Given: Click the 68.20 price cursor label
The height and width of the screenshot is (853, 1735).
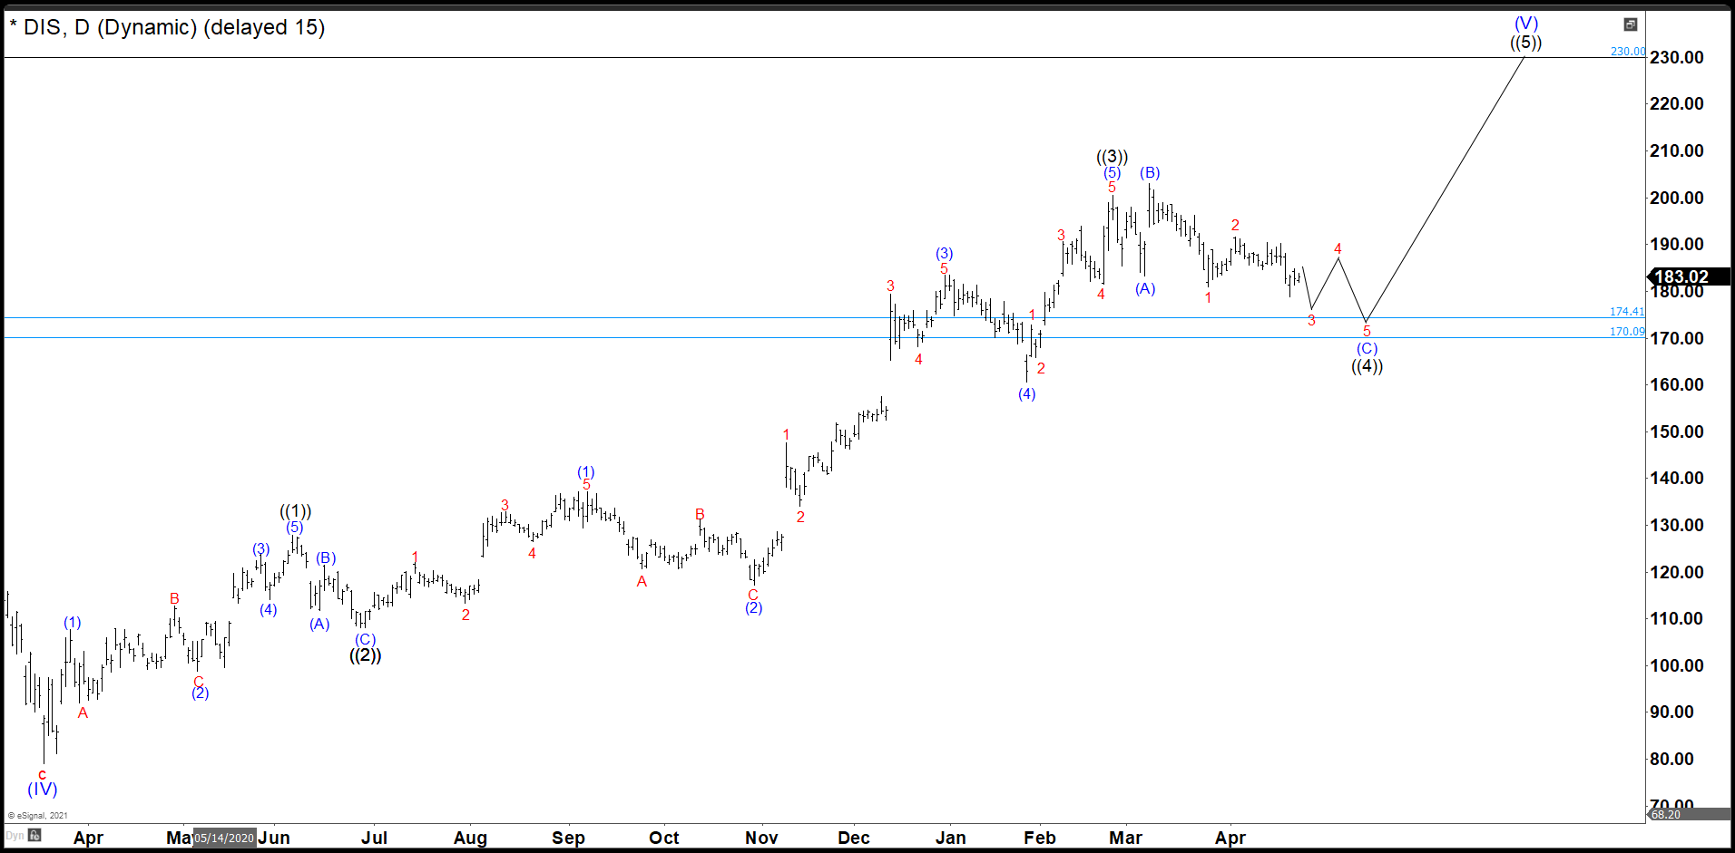Looking at the screenshot, I should 1666,814.
